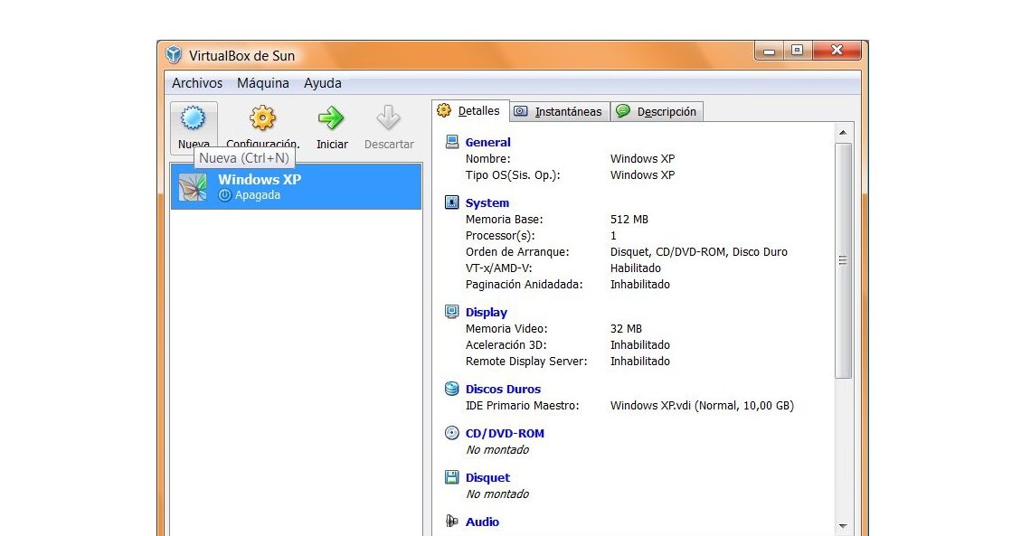Create a new virtual machine with Nueva
The image size is (1021, 536).
click(194, 118)
